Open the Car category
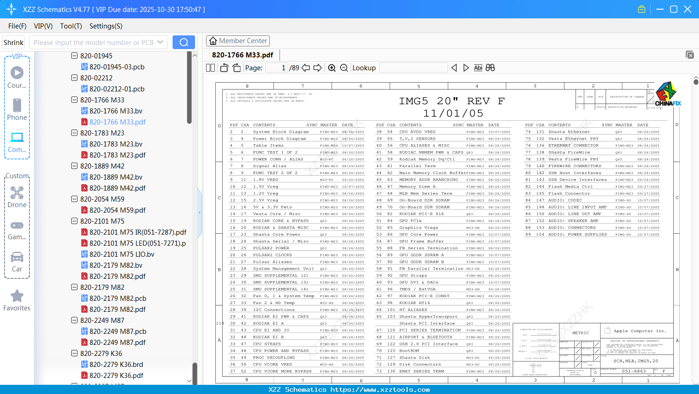The height and width of the screenshot is (394, 699). point(17,257)
